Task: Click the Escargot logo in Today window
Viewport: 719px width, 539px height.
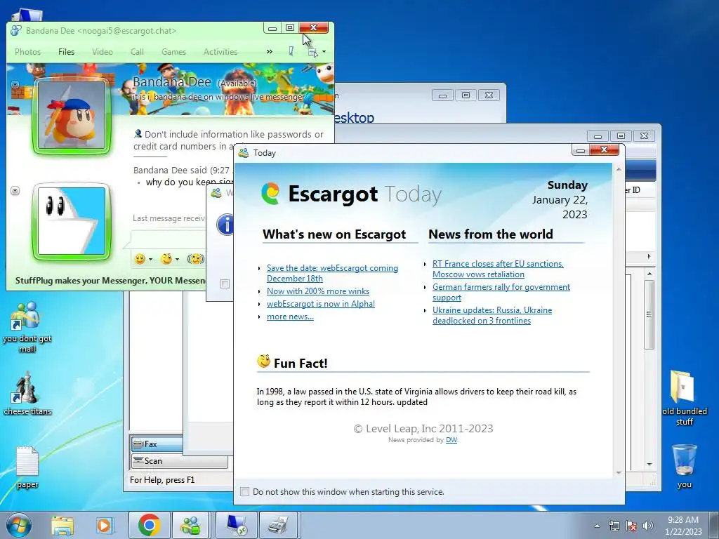Action: click(270, 194)
